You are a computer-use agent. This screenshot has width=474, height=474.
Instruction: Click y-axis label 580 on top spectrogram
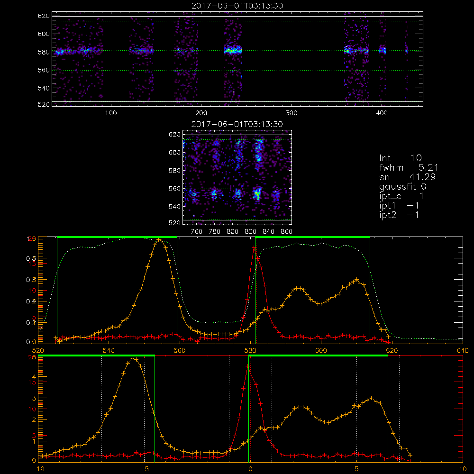(x=44, y=52)
